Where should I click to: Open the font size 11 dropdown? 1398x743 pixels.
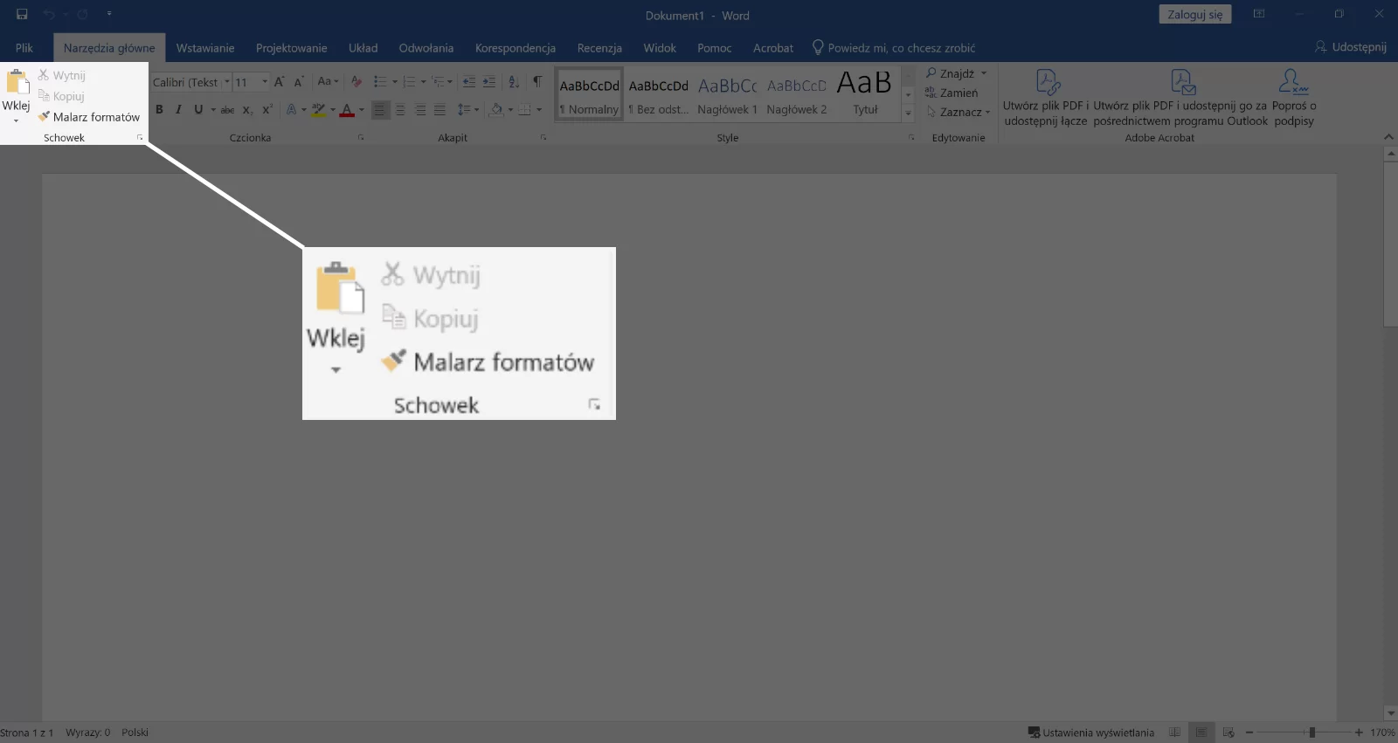pyautogui.click(x=265, y=82)
